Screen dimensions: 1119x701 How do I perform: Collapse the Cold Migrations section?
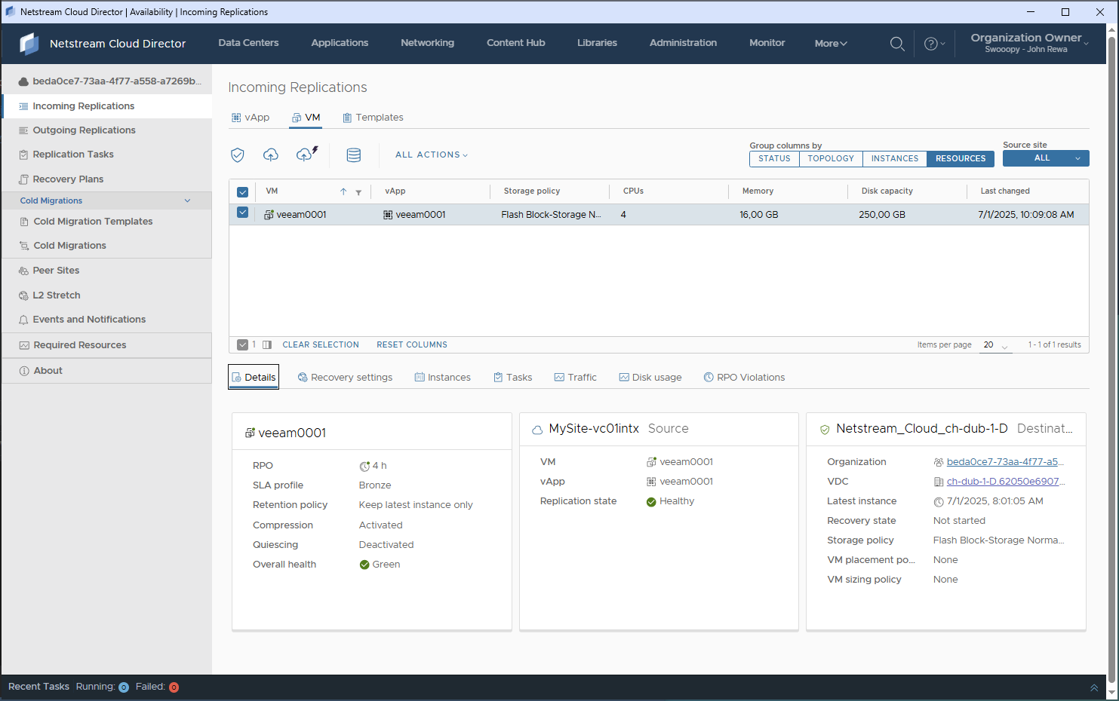(x=187, y=201)
